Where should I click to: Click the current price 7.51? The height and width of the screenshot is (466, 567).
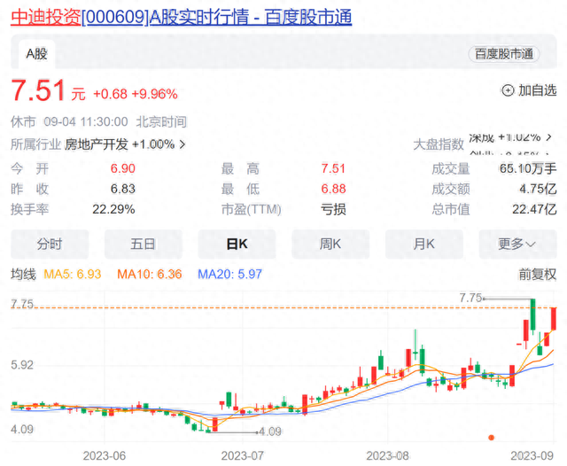(x=38, y=90)
